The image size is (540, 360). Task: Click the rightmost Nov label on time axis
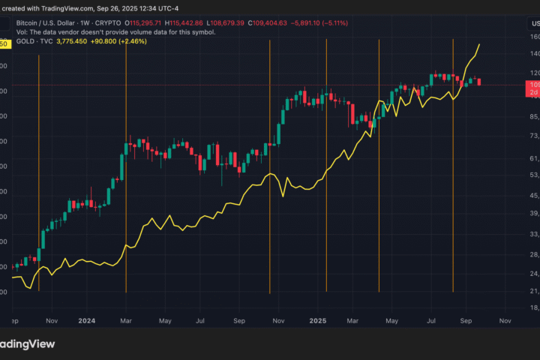pos(503,319)
